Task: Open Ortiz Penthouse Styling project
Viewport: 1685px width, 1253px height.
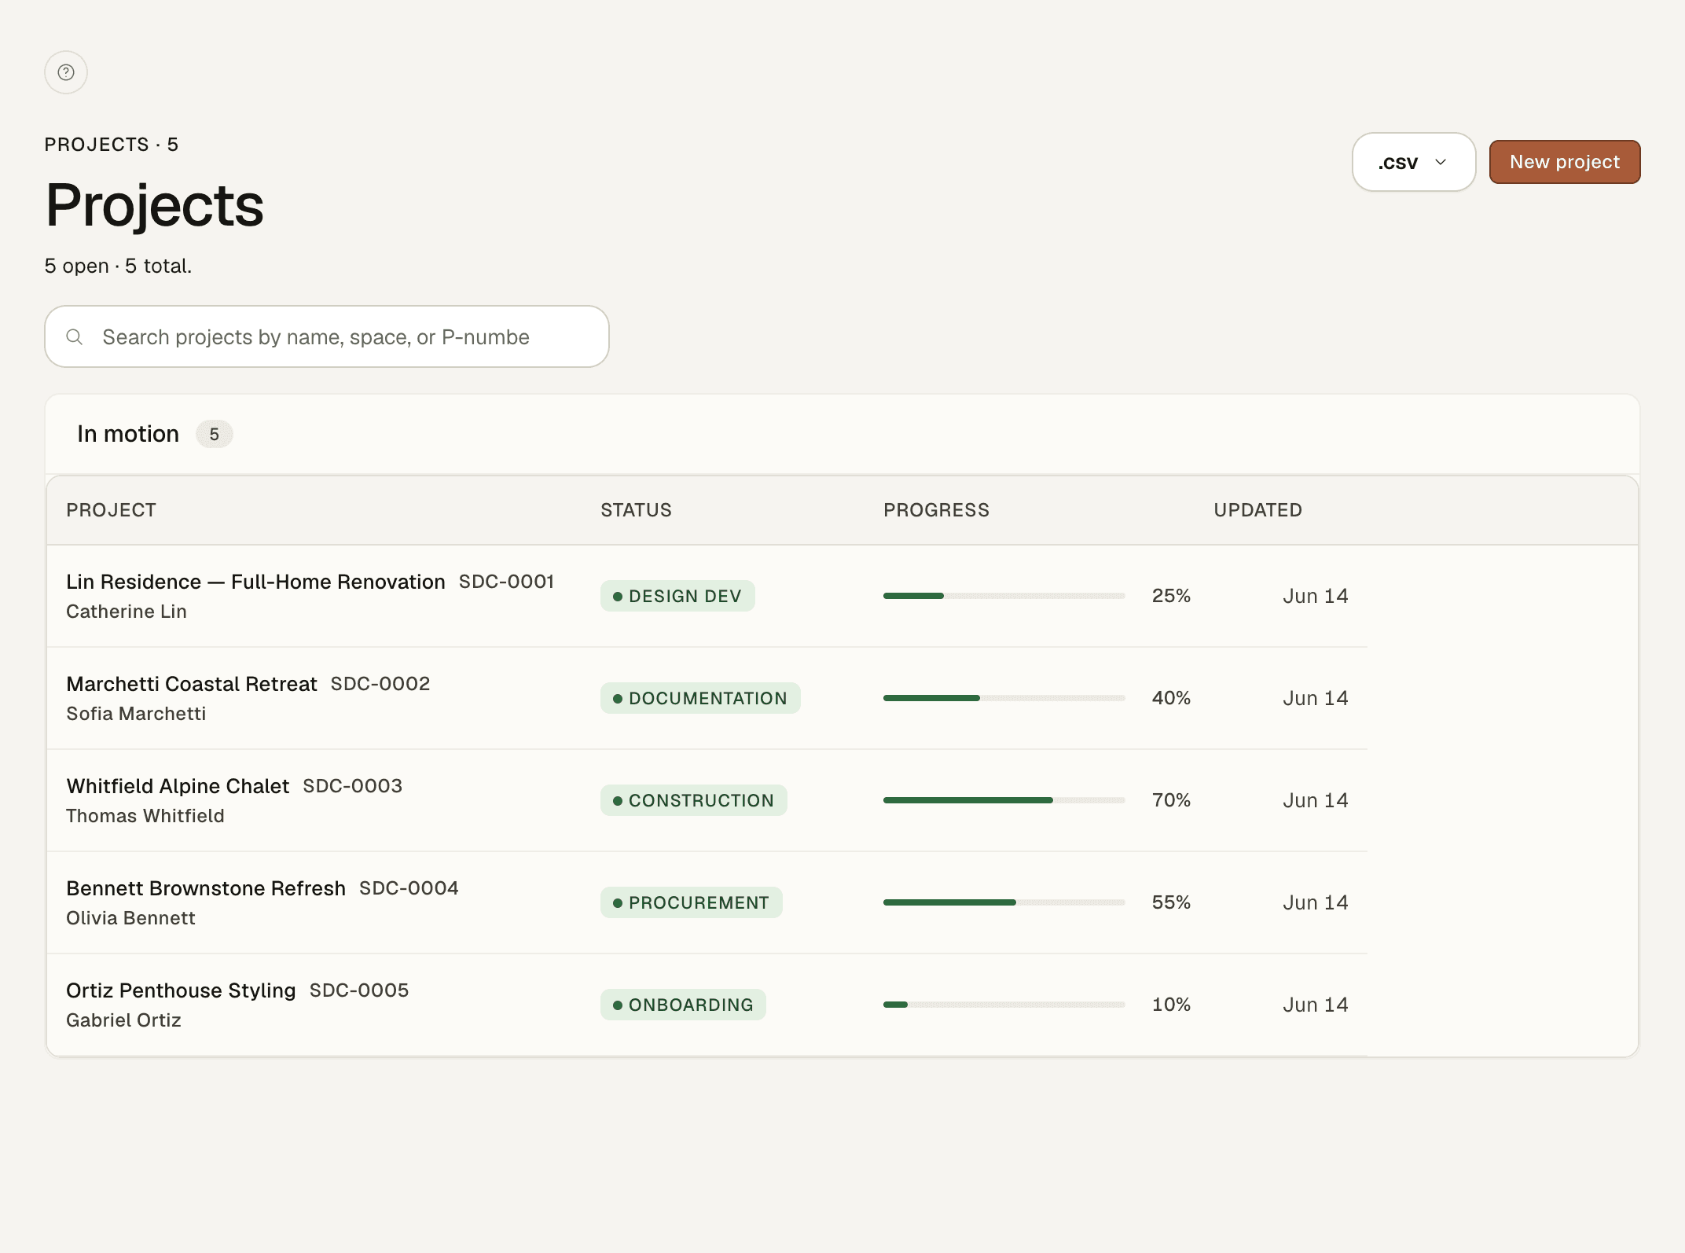Action: [x=181, y=990]
